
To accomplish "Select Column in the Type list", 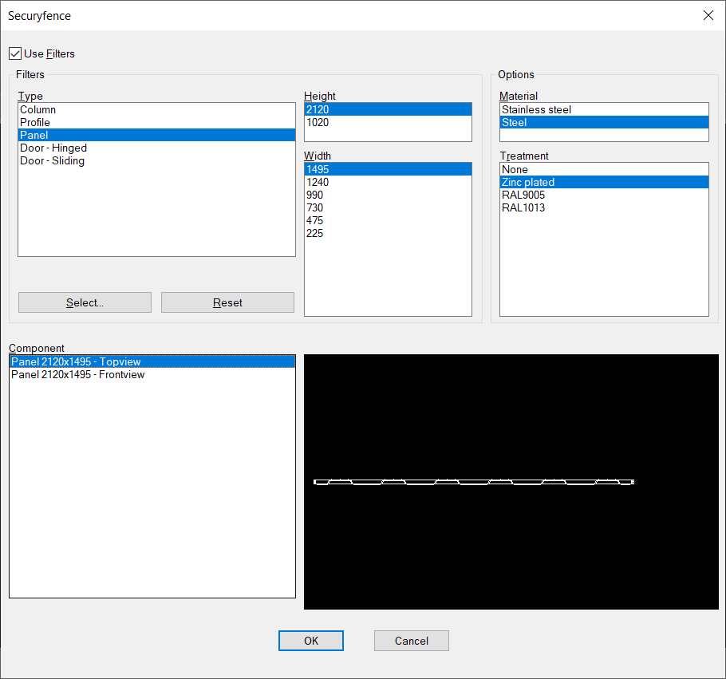I will pos(156,110).
